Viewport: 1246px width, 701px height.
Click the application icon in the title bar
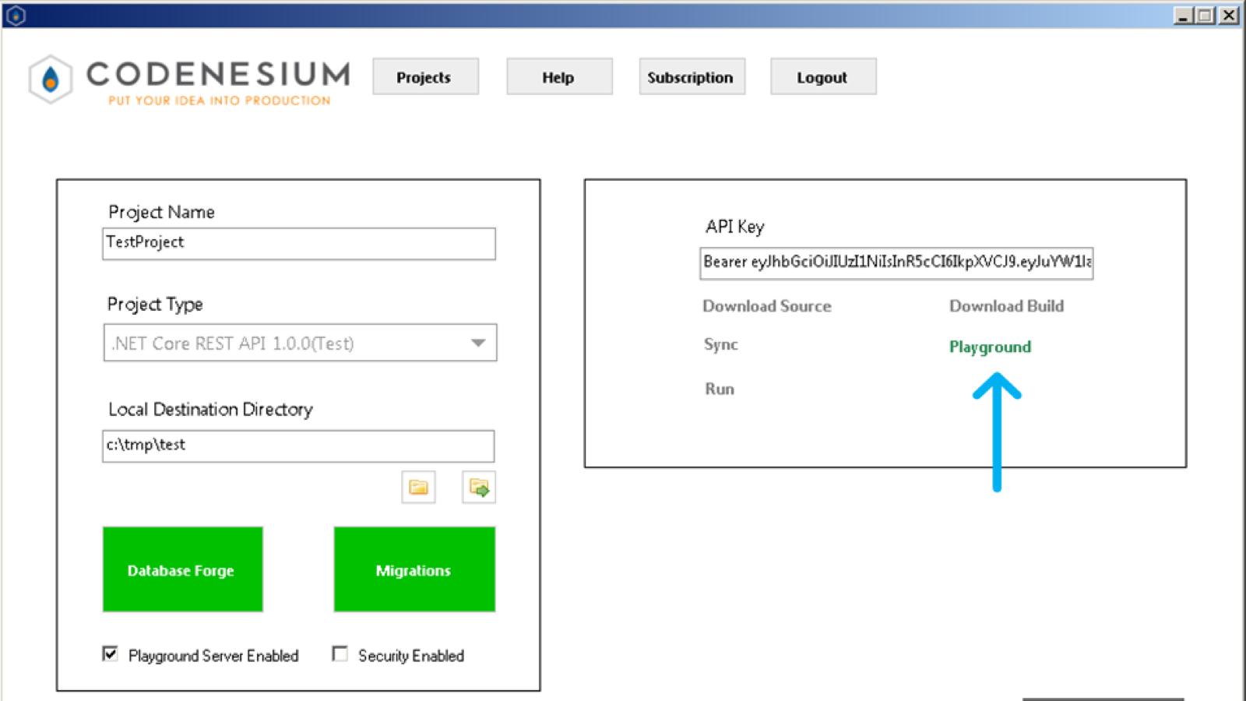[x=14, y=14]
